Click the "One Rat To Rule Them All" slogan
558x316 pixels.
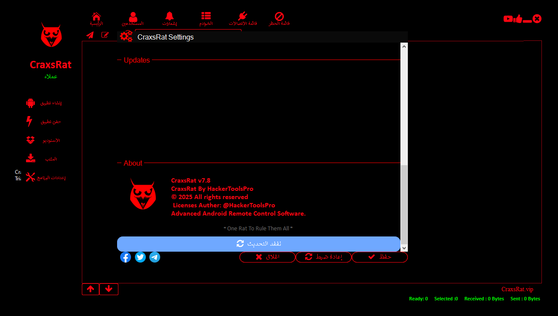pos(258,229)
